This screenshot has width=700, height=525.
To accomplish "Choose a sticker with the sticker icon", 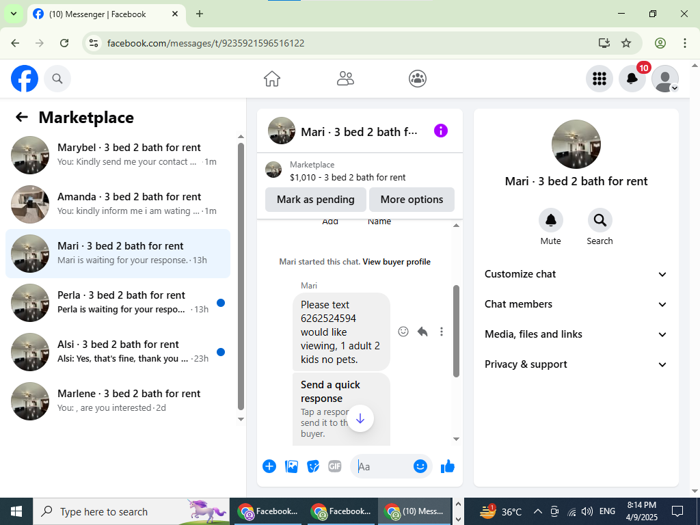I will pos(313,466).
